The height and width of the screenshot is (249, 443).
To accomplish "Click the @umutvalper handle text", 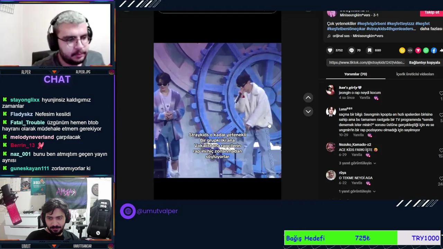I will click(157, 211).
